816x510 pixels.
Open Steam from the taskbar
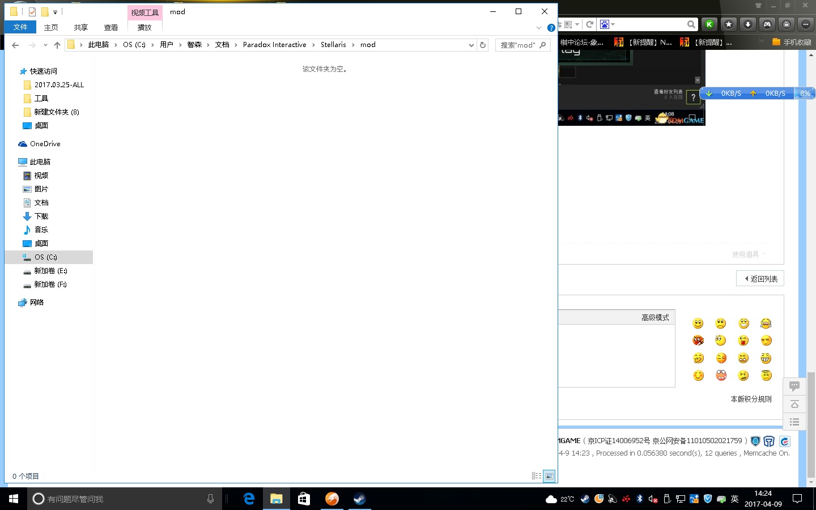(x=359, y=499)
